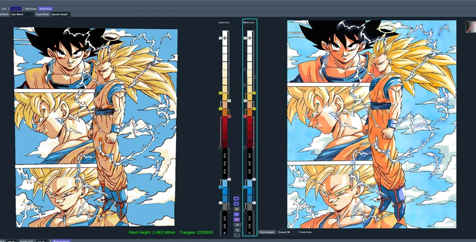This screenshot has height=242, width=476.
Task: Open the Default CM dropdown
Action: [286, 232]
